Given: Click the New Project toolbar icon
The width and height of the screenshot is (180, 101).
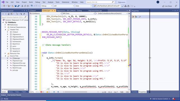Looking at the screenshot, I should point(4,6).
